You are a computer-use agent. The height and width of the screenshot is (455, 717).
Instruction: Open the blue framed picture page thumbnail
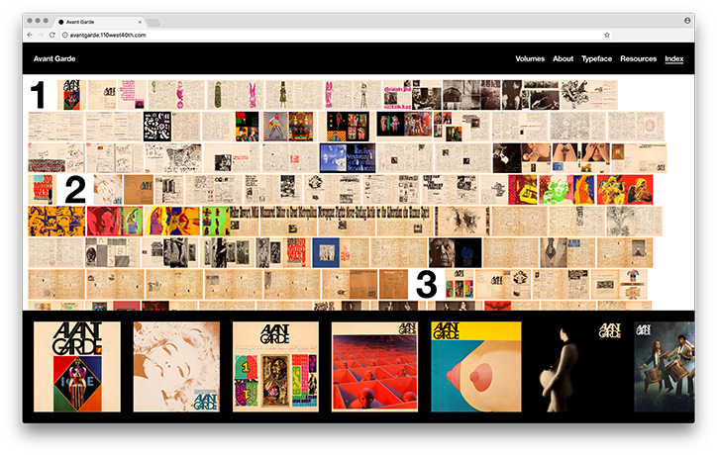coord(341,252)
